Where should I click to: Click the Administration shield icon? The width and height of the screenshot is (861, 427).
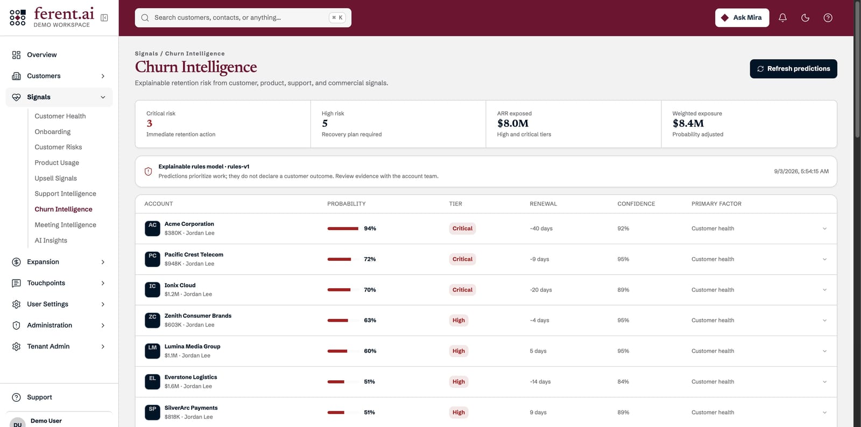click(x=16, y=325)
